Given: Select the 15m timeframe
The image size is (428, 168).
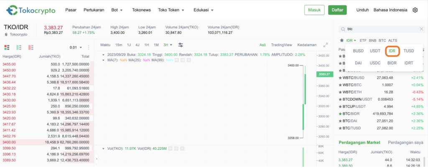Looking at the screenshot, I should (119, 45).
